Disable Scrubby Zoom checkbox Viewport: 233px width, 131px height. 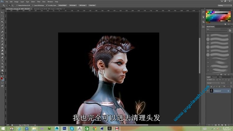[x=47, y=5]
